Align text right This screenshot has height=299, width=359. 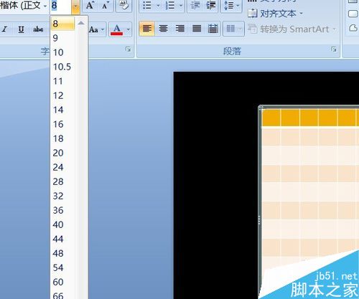click(x=180, y=29)
